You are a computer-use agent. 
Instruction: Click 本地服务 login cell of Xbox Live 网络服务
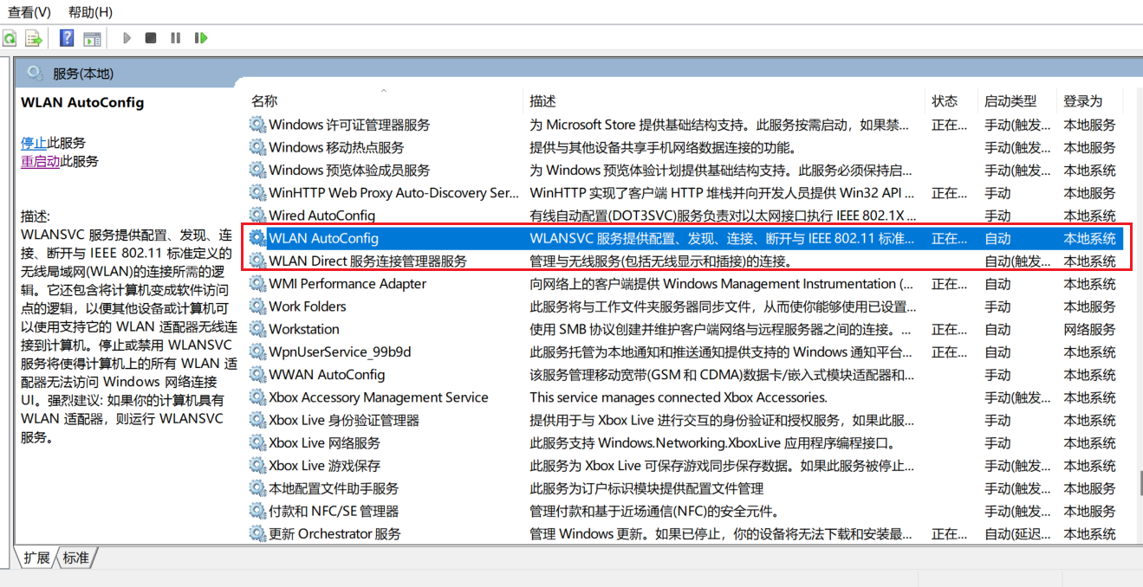click(x=1090, y=442)
